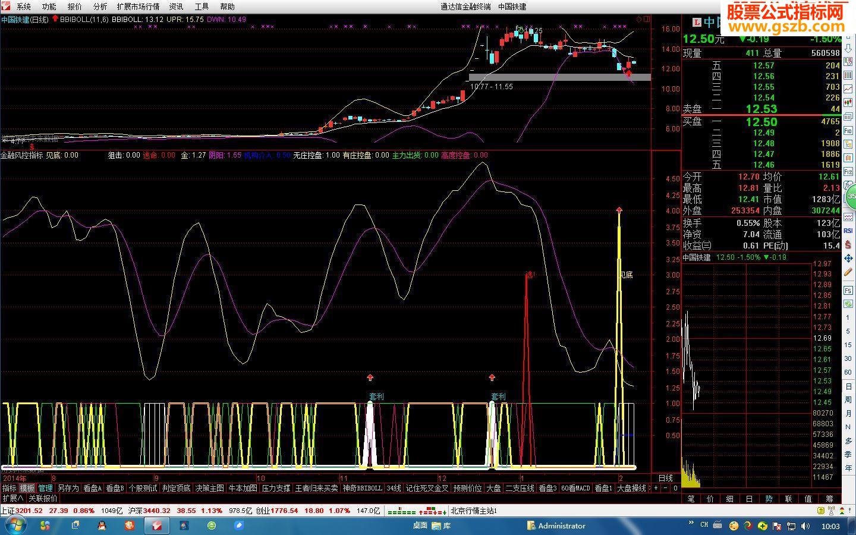Expand the 扩展 panel toggle
Viewport: 856px width, 535px height.
[x=13, y=498]
